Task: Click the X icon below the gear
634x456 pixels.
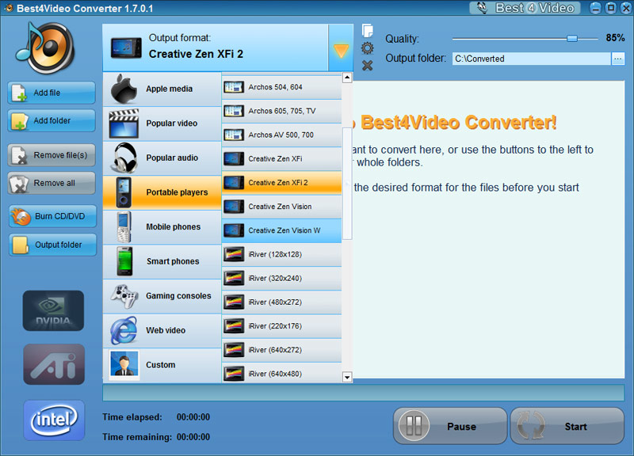Action: coord(367,66)
